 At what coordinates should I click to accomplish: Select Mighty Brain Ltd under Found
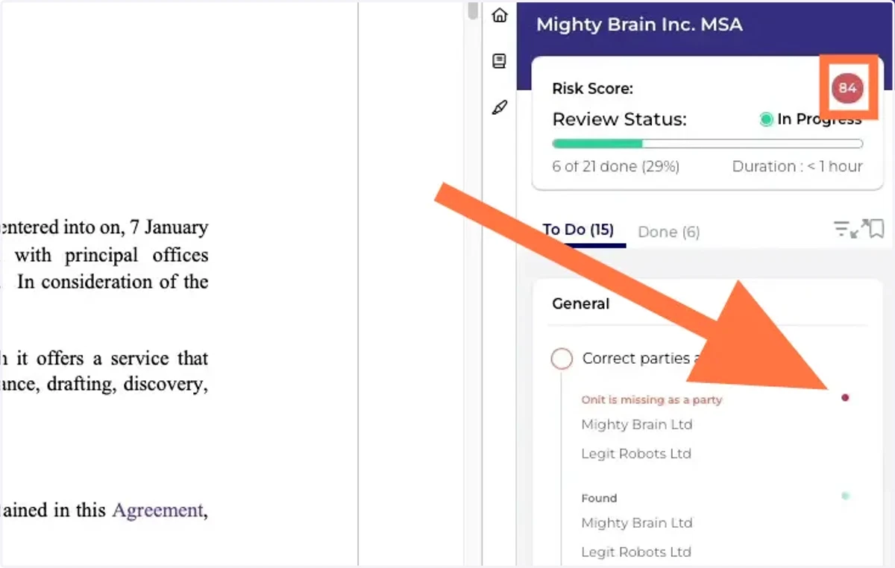tap(637, 523)
